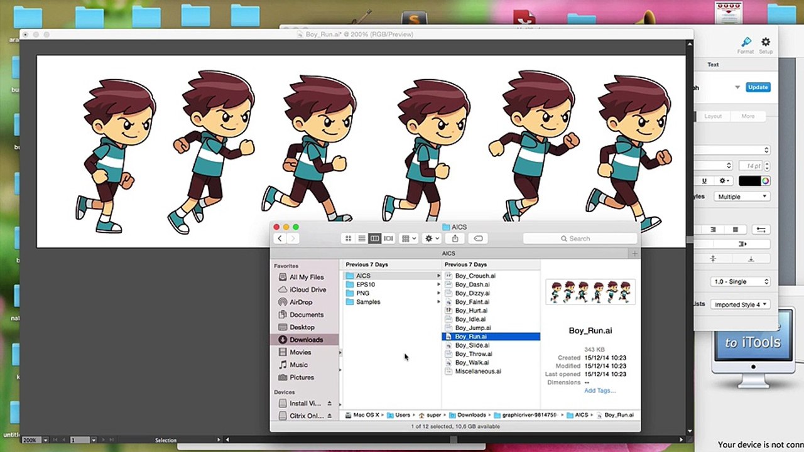Switch to the Layout tab
The width and height of the screenshot is (804, 452).
[x=713, y=116]
